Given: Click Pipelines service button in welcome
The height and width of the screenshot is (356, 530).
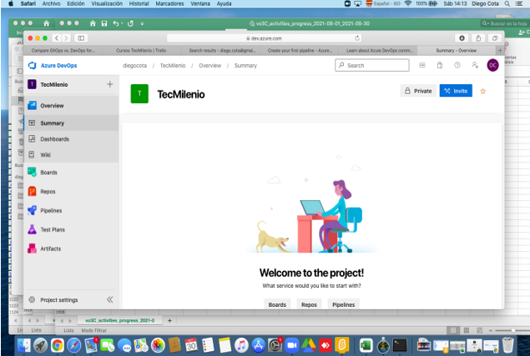Looking at the screenshot, I should point(343,304).
